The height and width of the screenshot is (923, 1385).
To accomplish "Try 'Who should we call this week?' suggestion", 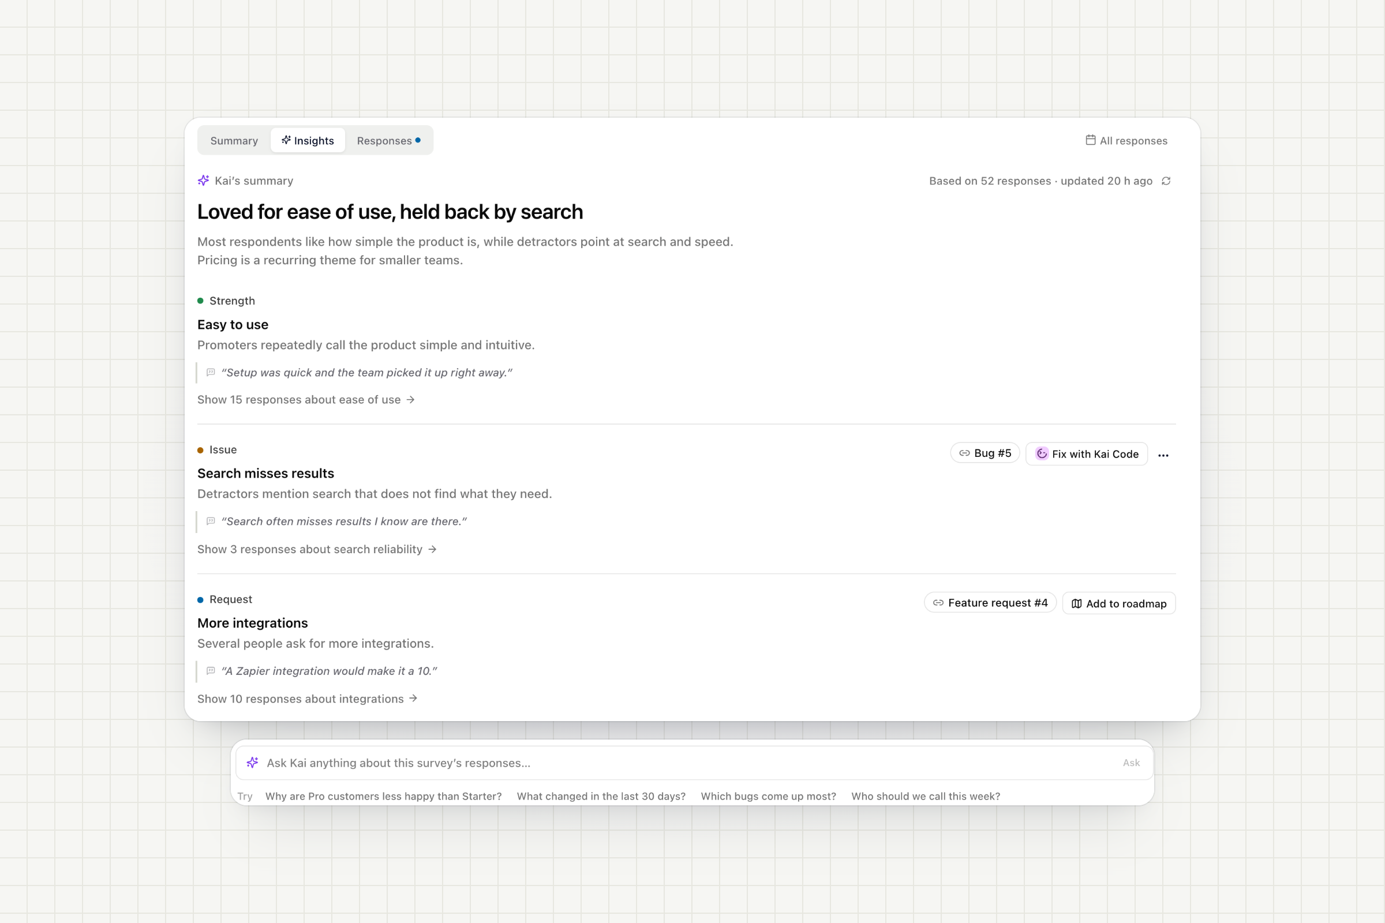I will tap(926, 797).
